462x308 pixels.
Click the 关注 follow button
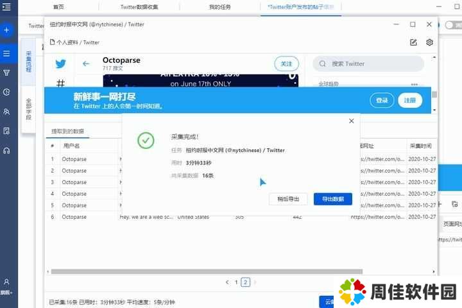pos(286,64)
